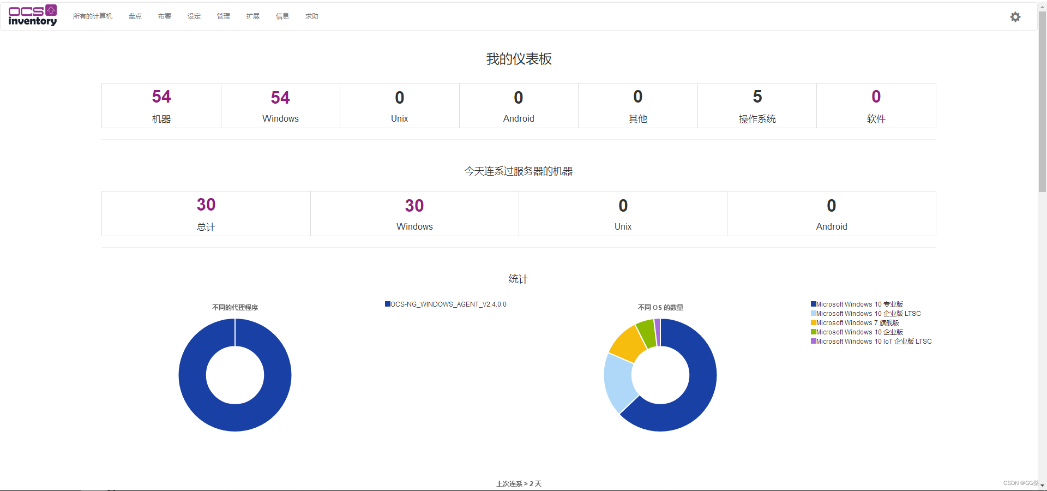Open the settings gear menu
The width and height of the screenshot is (1047, 491).
tap(1015, 16)
